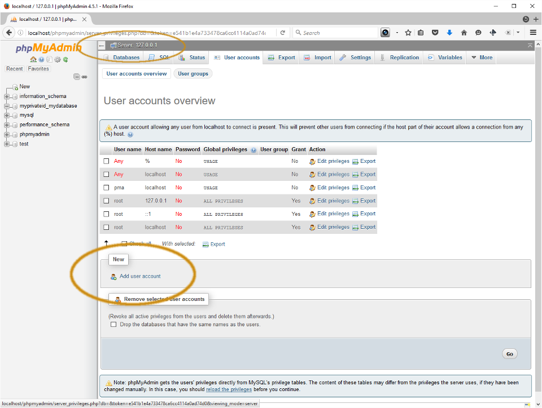Open Firefox downloads arrow icon
This screenshot has height=408, width=542.
pos(449,33)
